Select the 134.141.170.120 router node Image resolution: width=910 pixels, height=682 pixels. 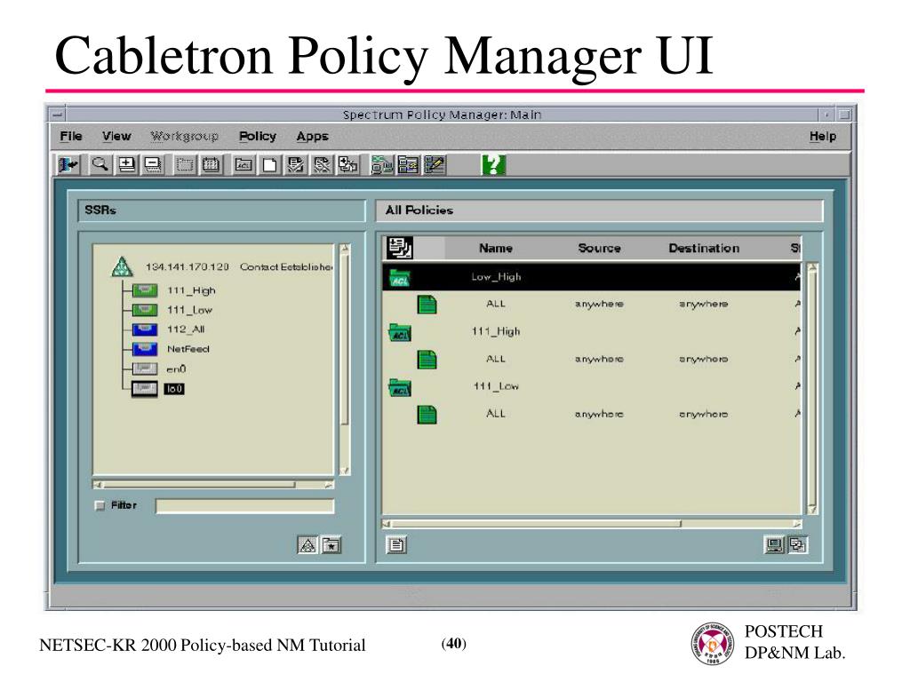tap(187, 266)
